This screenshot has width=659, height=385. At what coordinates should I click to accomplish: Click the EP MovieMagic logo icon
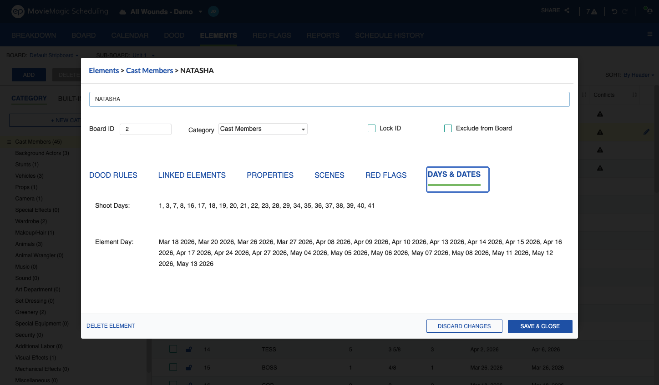click(18, 11)
